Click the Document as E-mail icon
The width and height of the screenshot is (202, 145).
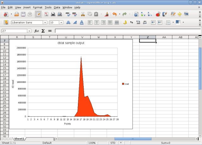coord(30,14)
